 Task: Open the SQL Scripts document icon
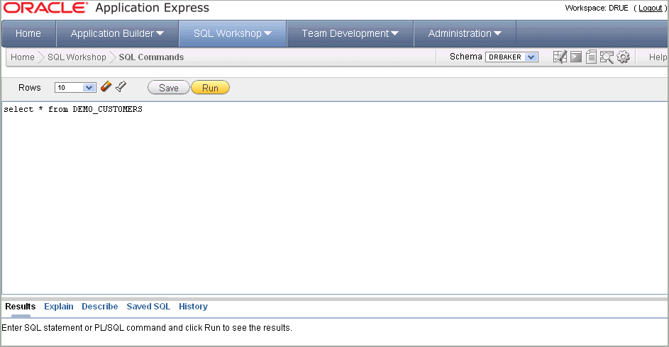click(591, 57)
